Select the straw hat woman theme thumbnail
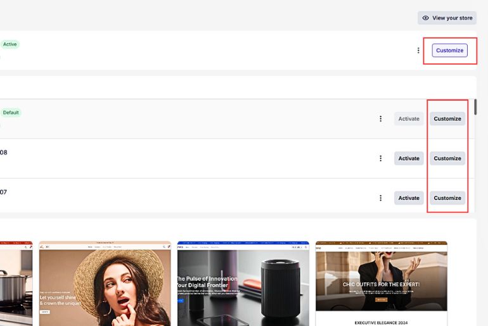488x326 pixels. click(x=105, y=283)
